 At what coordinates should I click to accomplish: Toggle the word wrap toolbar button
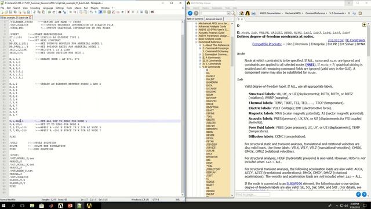pos(92,12)
